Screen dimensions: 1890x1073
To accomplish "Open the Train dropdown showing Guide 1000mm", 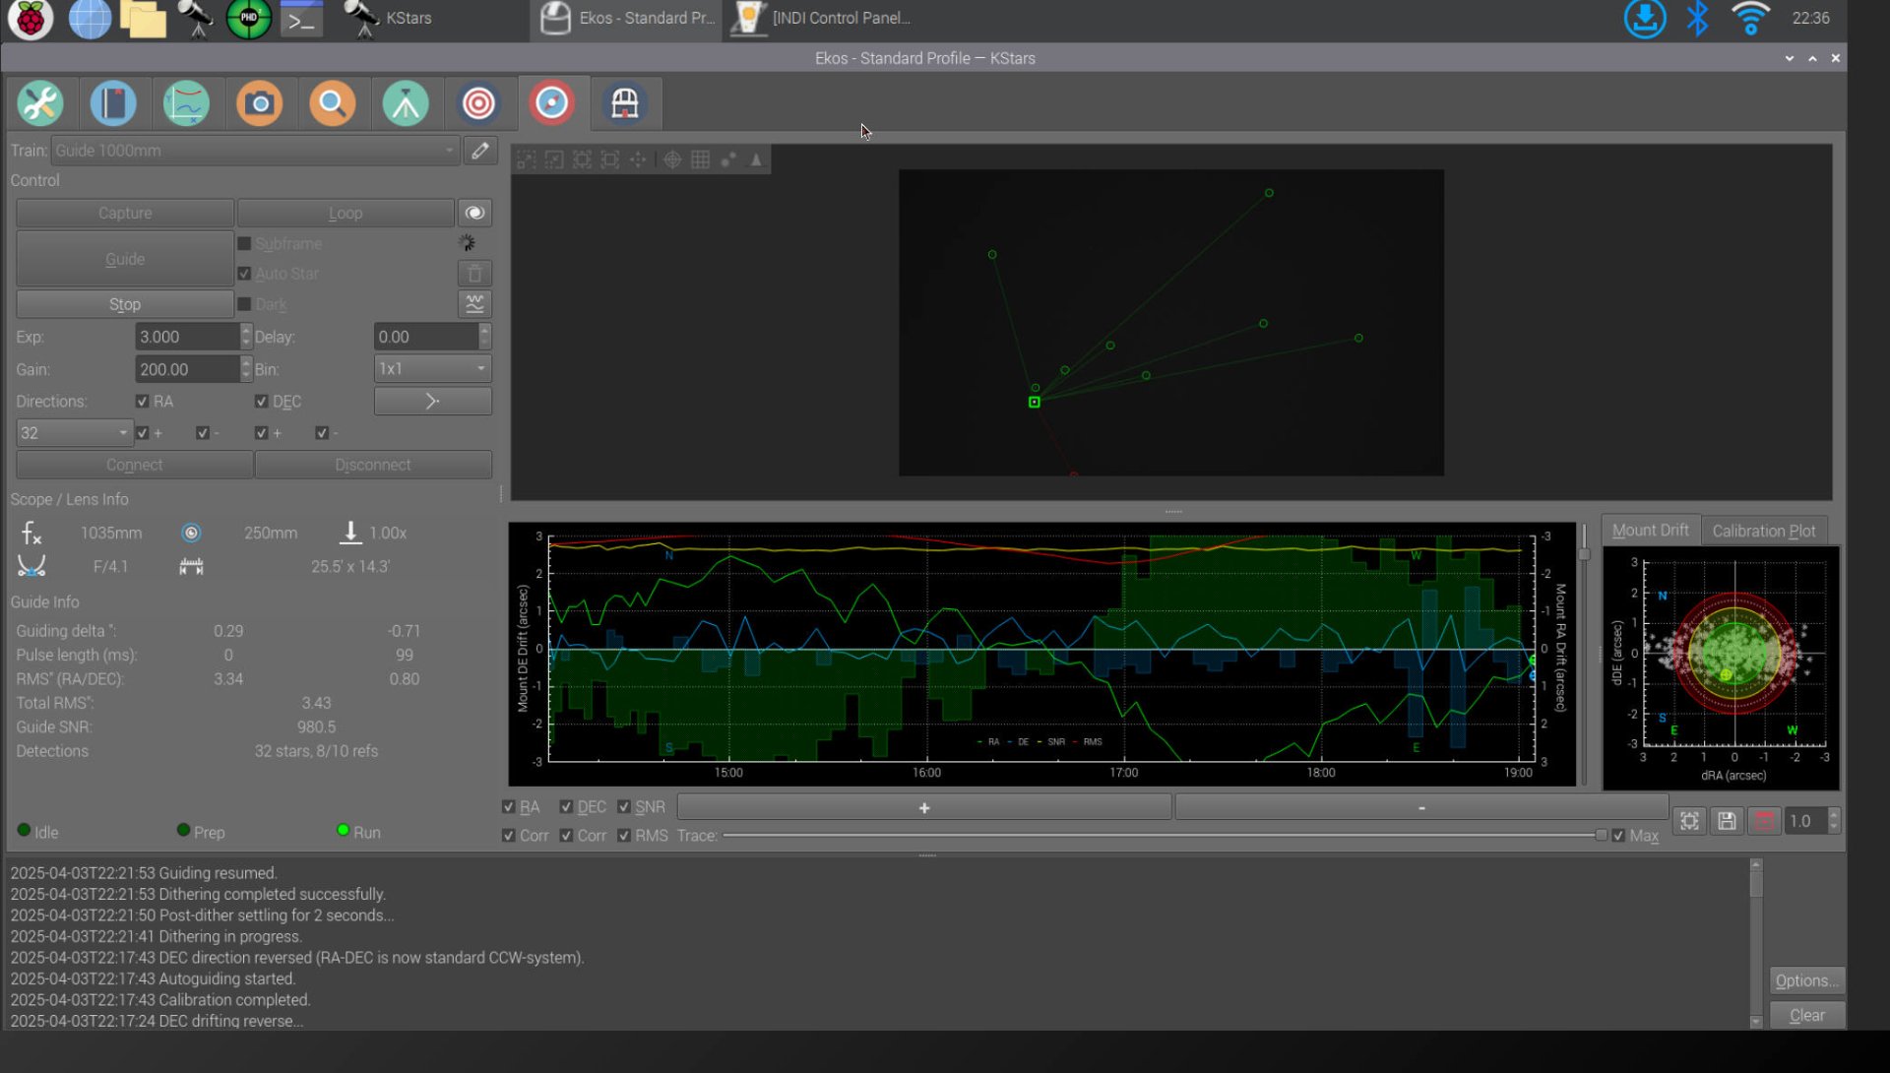I will click(255, 151).
